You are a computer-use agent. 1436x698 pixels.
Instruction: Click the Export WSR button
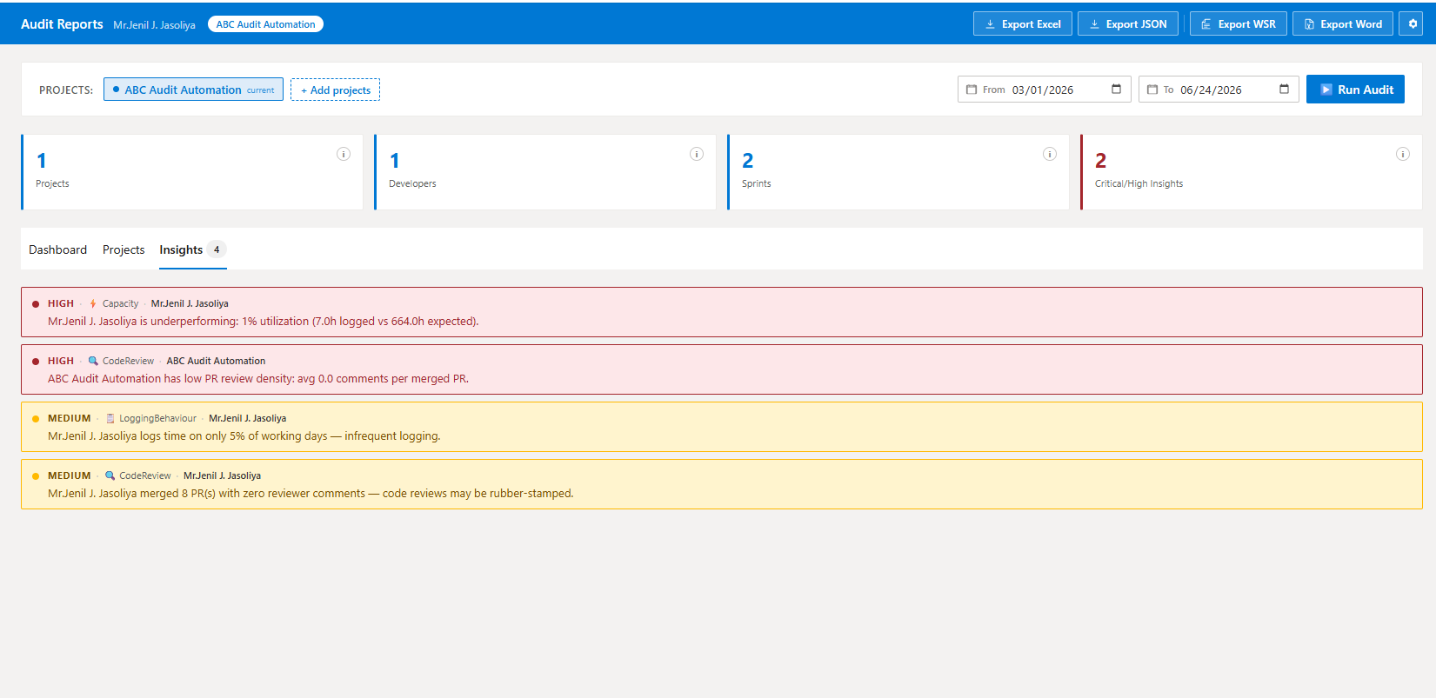[x=1238, y=24]
